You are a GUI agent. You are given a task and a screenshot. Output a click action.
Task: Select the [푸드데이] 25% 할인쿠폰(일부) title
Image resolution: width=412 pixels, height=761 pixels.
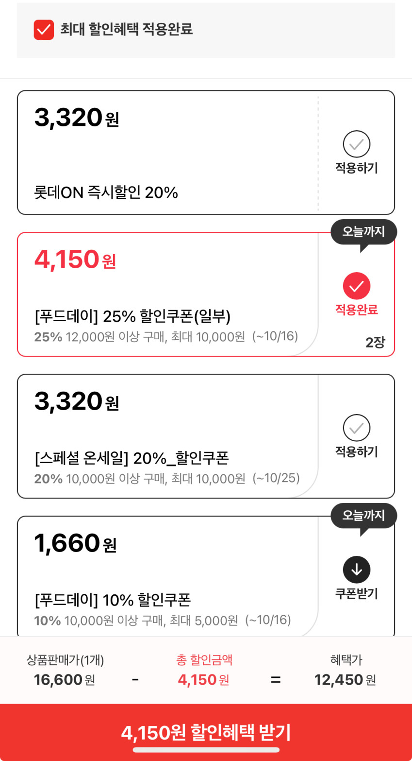[132, 317]
